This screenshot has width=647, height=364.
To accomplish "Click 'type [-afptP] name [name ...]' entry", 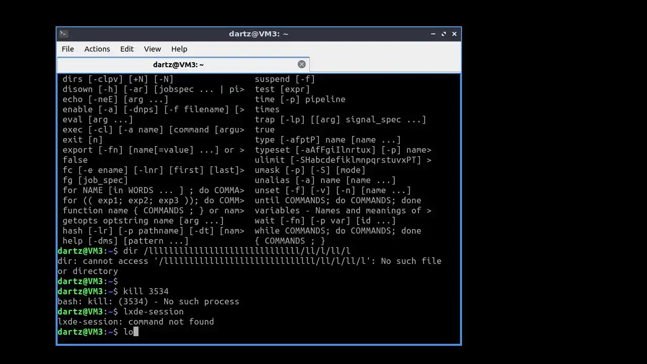I will 328,140.
